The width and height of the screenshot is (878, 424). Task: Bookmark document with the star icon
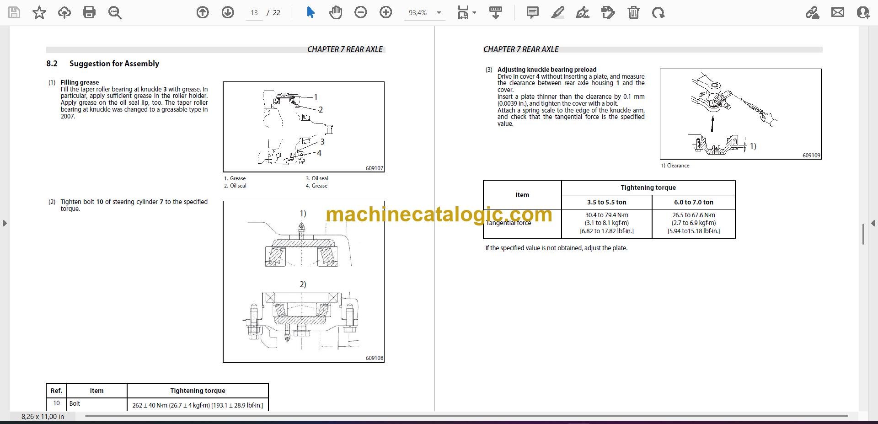tap(39, 12)
